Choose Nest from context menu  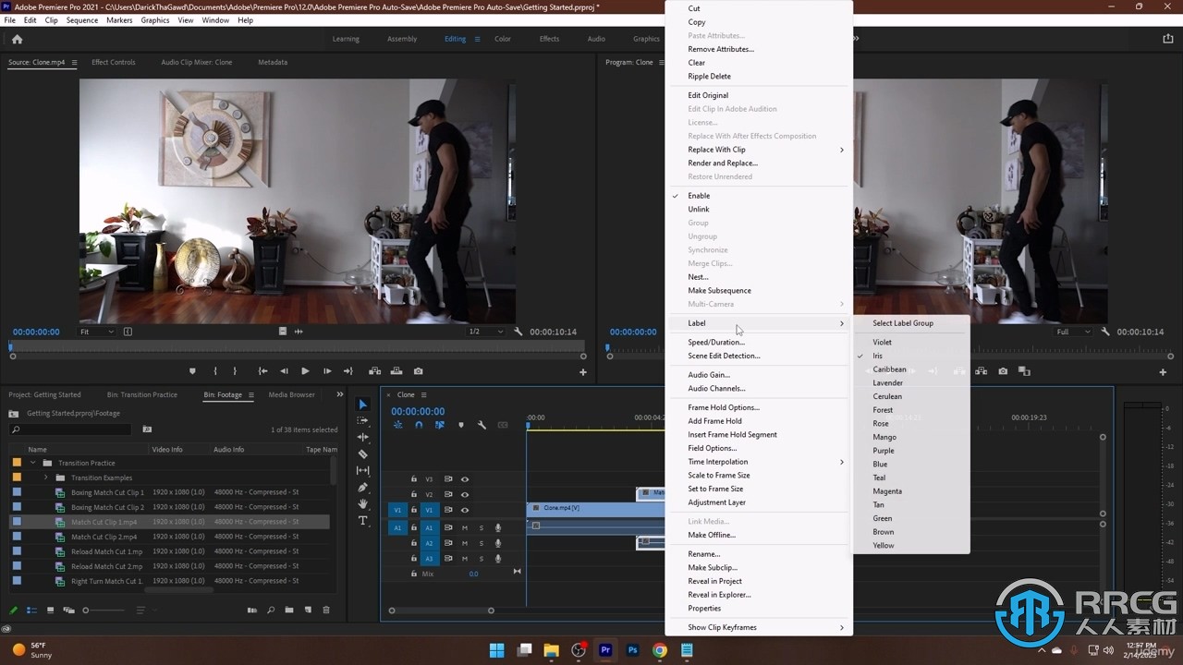pyautogui.click(x=698, y=277)
